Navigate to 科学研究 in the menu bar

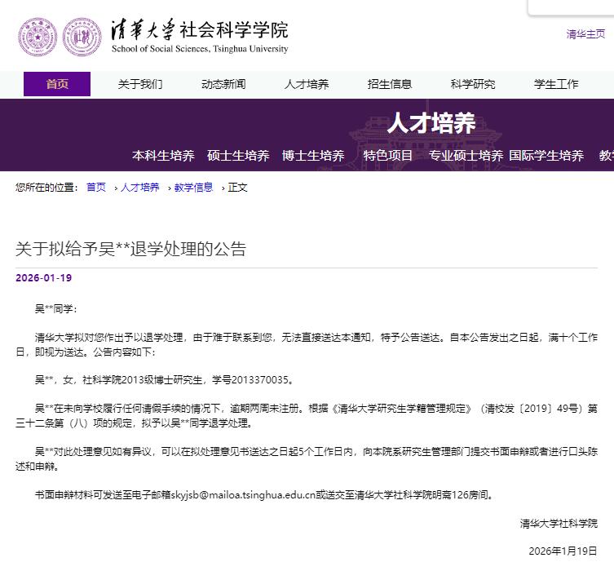coord(473,84)
